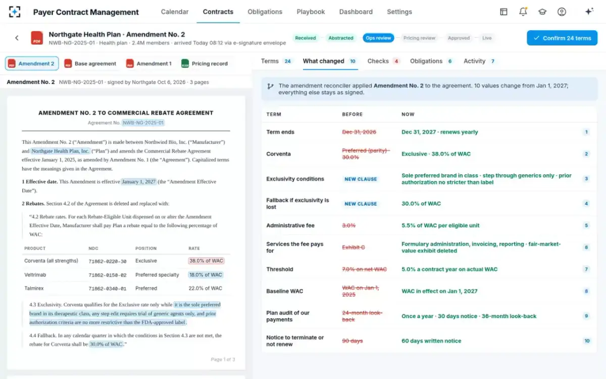Screen dimensions: 606x379
Task: Open the user profile icon
Action: (562, 12)
